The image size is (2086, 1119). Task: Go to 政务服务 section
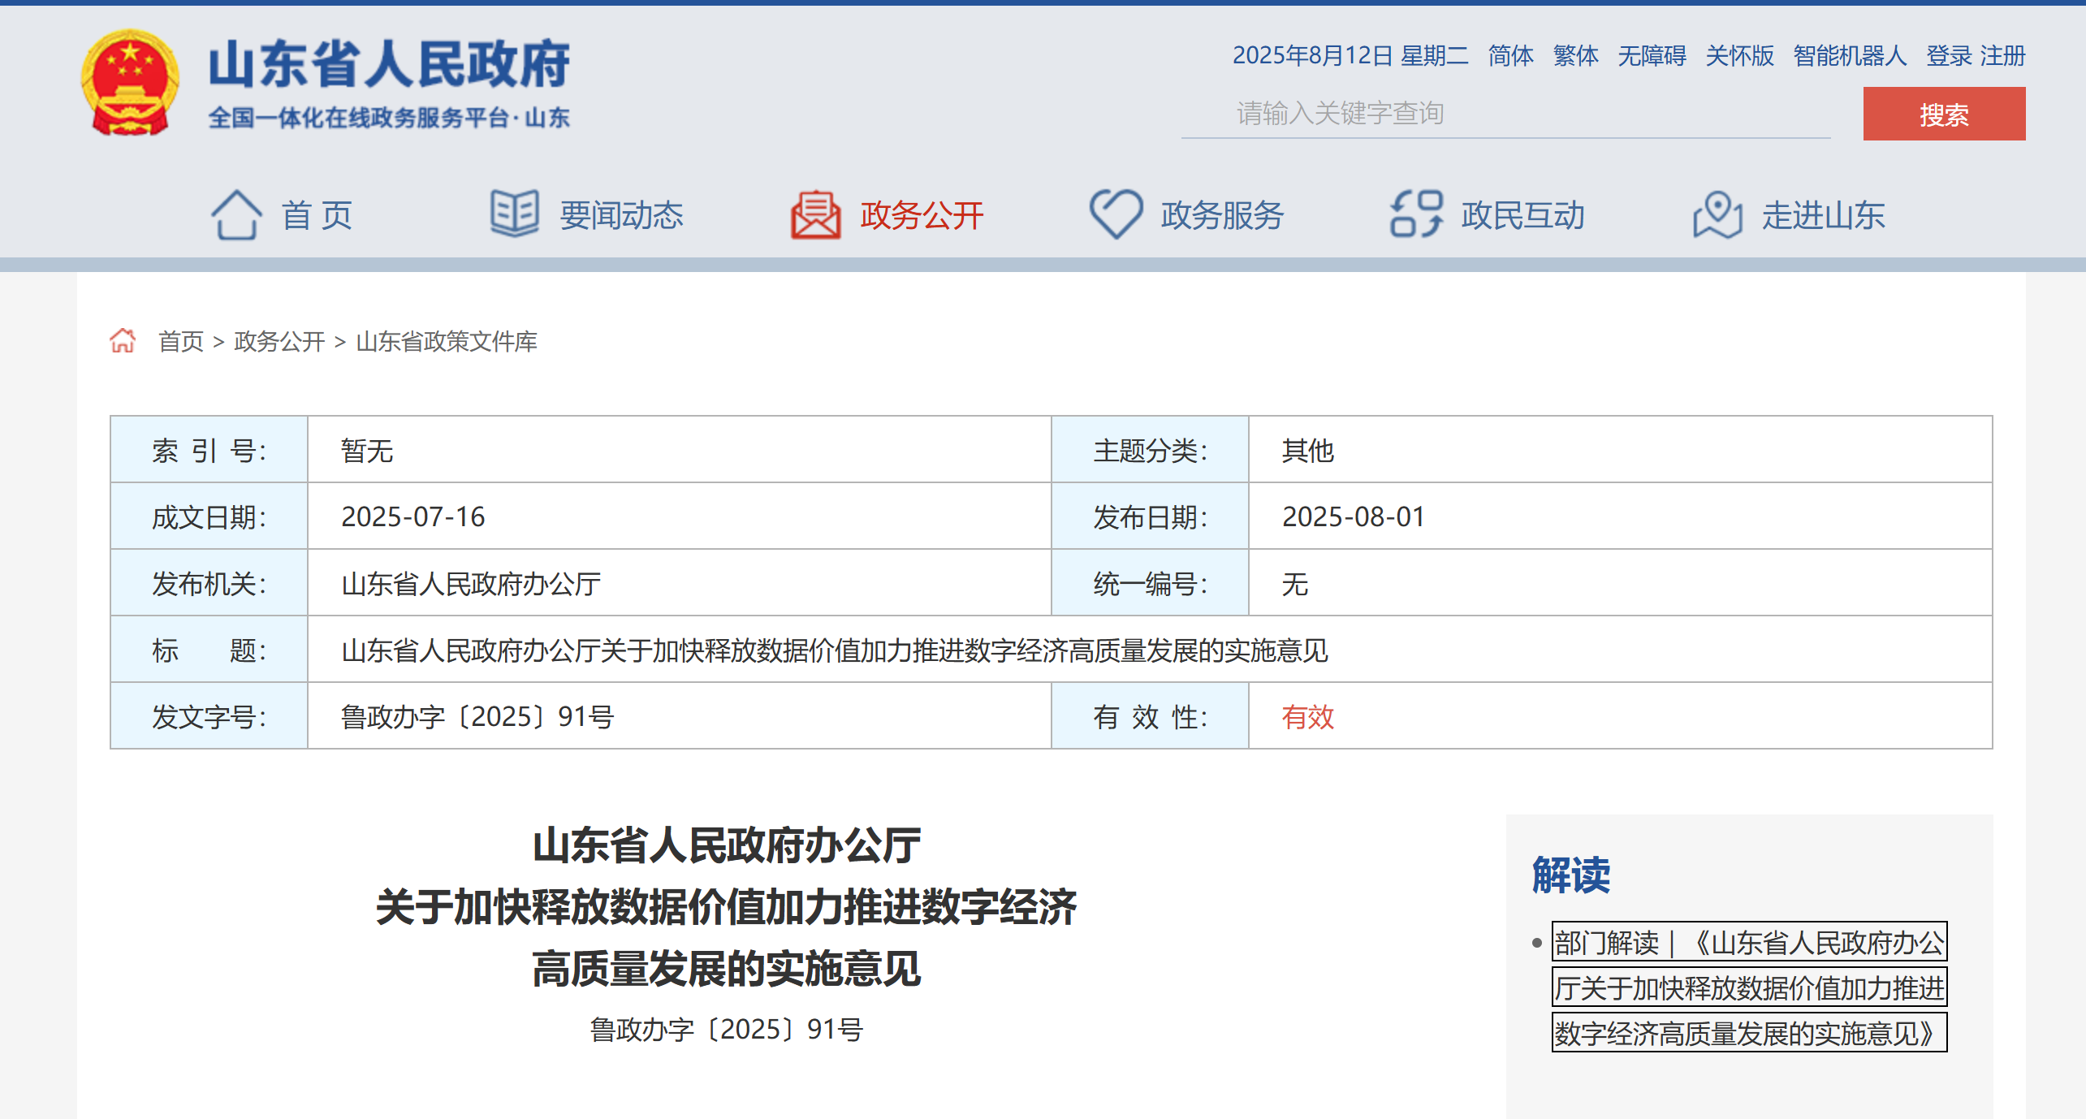pos(1222,216)
